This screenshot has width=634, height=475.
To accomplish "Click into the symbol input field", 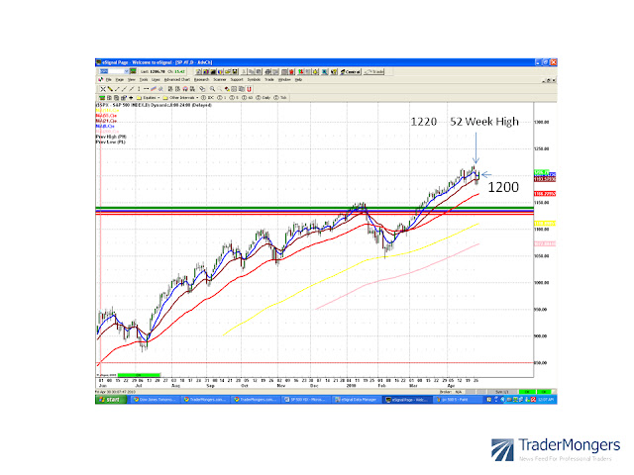I will [x=112, y=71].
